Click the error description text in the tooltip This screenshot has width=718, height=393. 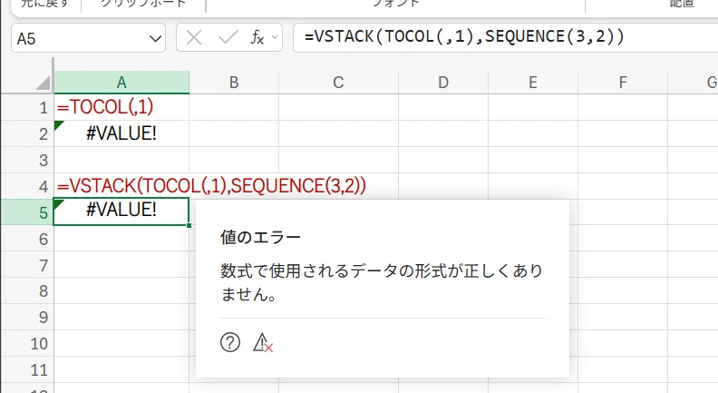(x=382, y=282)
